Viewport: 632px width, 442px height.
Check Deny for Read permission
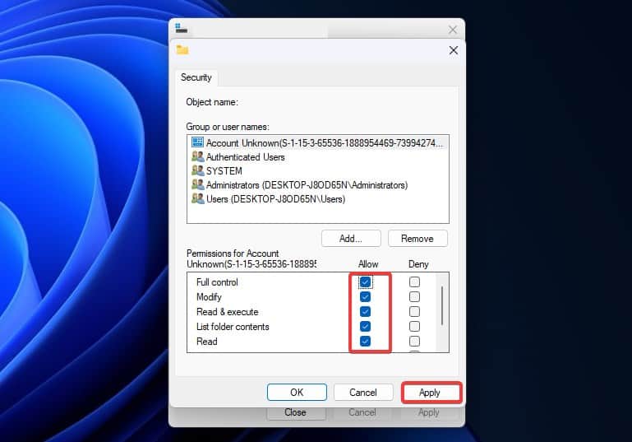point(414,341)
